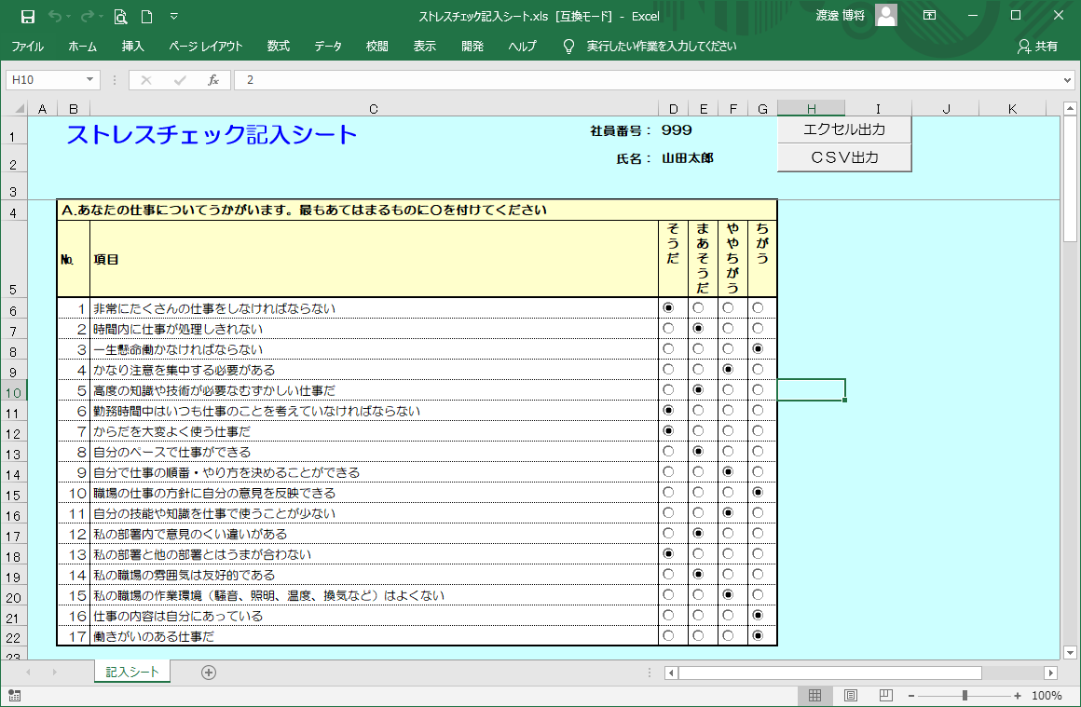Switch to Page Layout view in status bar
Screen dimensions: 1081x707
pyautogui.click(x=851, y=695)
